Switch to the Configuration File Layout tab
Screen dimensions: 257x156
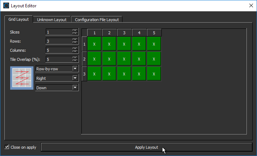[97, 20]
